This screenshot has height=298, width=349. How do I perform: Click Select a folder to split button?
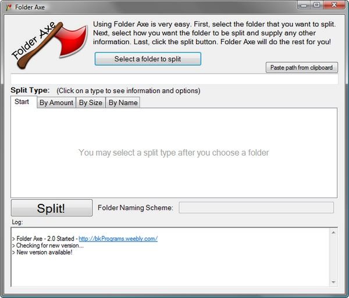[148, 59]
